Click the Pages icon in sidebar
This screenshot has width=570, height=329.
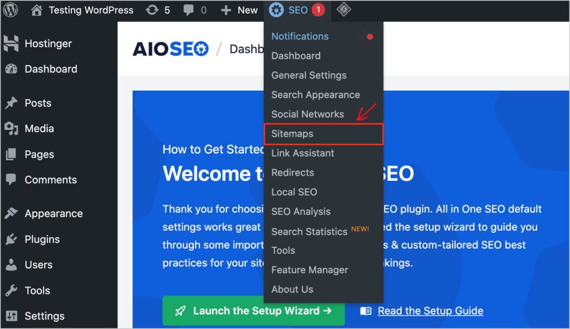click(11, 154)
